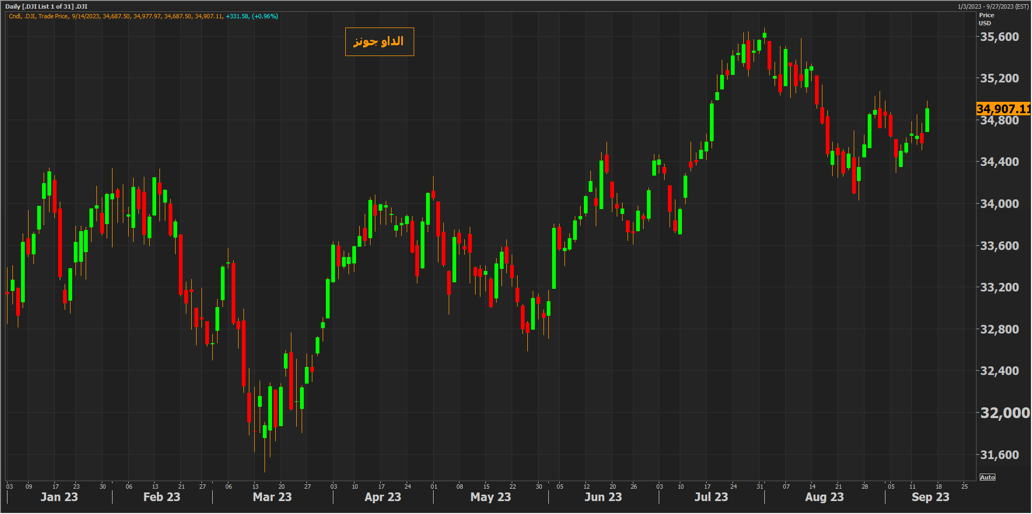Image resolution: width=1032 pixels, height=514 pixels.
Task: Select the 35,600 price axis label
Action: [999, 37]
